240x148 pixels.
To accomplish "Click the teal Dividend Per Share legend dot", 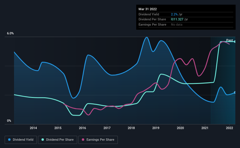I will pos(43,140).
